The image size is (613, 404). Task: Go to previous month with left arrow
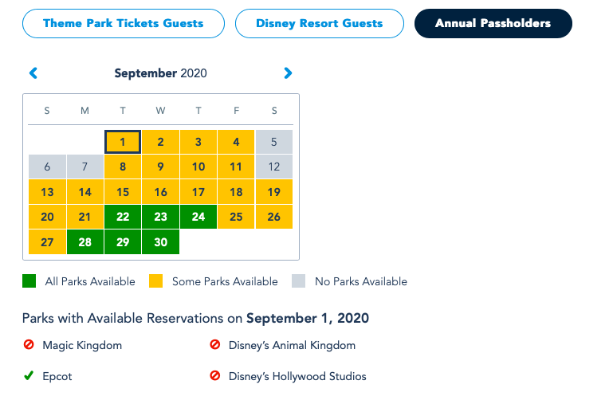pyautogui.click(x=33, y=73)
